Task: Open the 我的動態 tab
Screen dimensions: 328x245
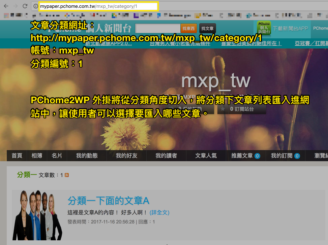Action: 87,155
